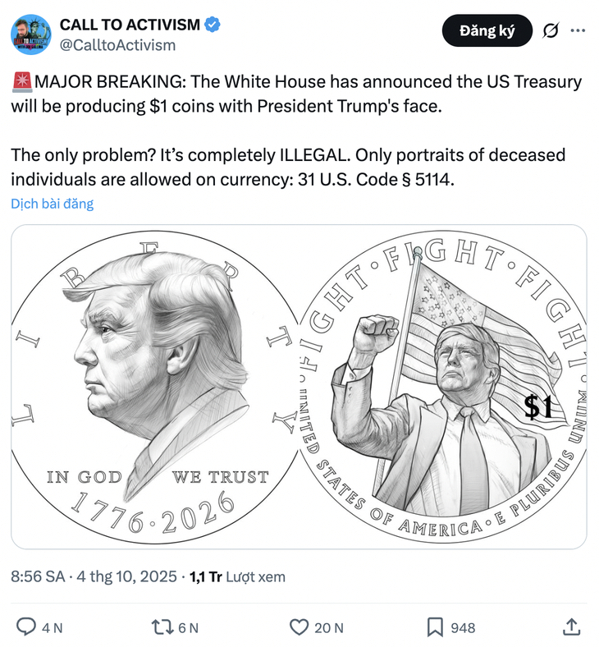This screenshot has width=599, height=647.
Task: Click the 948 bookmarks count
Action: (x=463, y=627)
